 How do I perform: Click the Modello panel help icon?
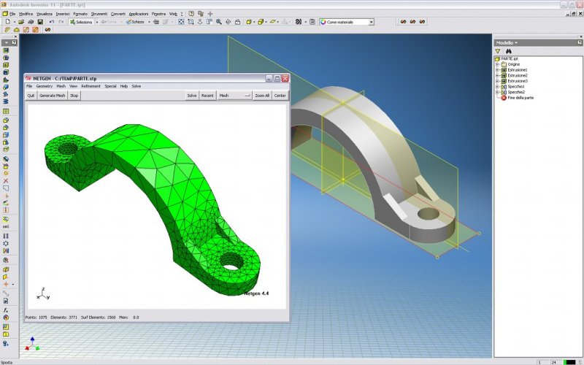point(580,42)
